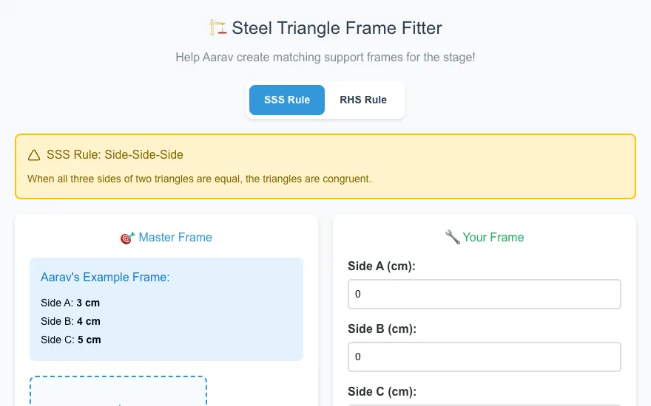
Task: Focus the Side A (cm) input field
Action: point(484,294)
